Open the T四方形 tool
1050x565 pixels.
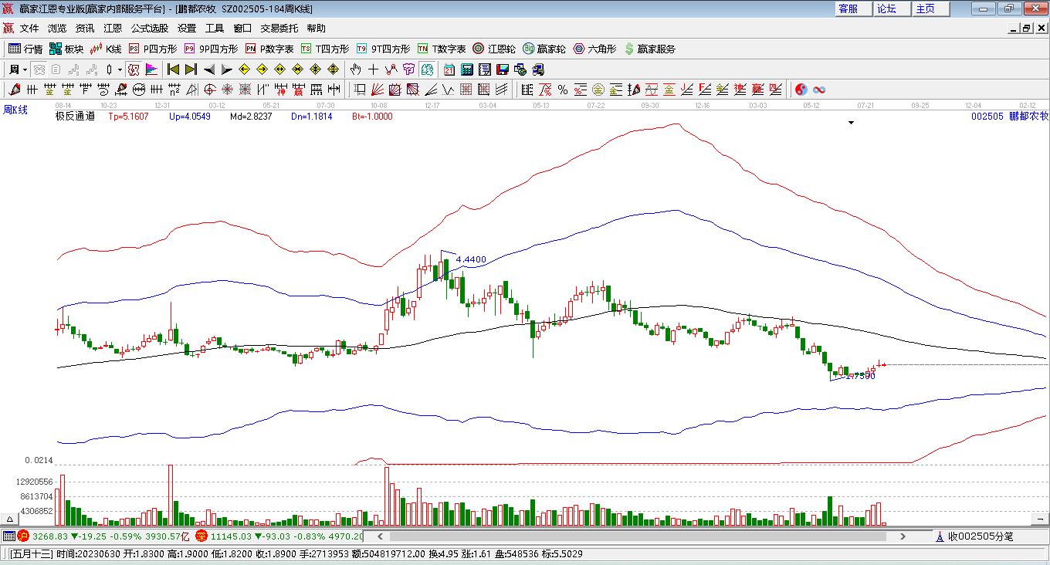(325, 49)
